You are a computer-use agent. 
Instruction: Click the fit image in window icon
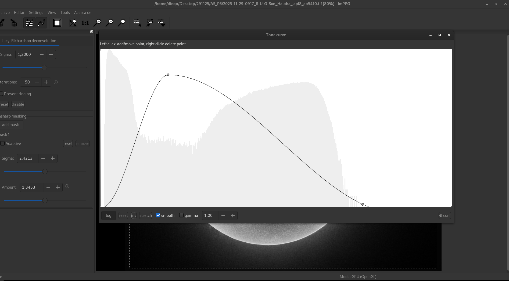point(73,23)
